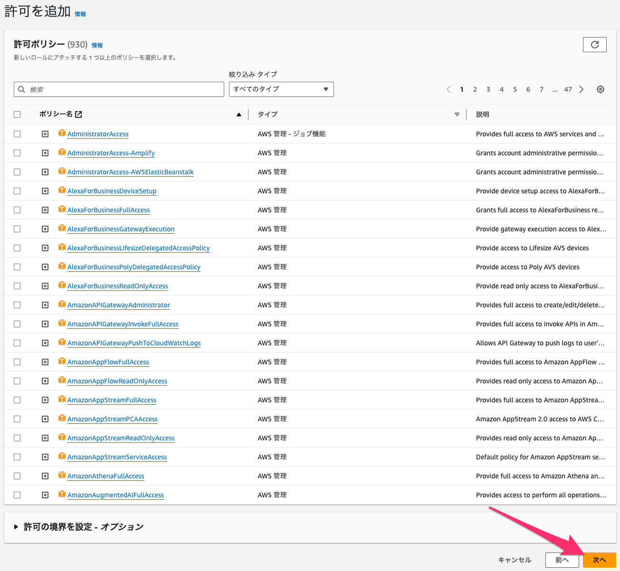Select the AmazonAugmentedAIFullAccess checkbox
620x571 pixels.
17,495
